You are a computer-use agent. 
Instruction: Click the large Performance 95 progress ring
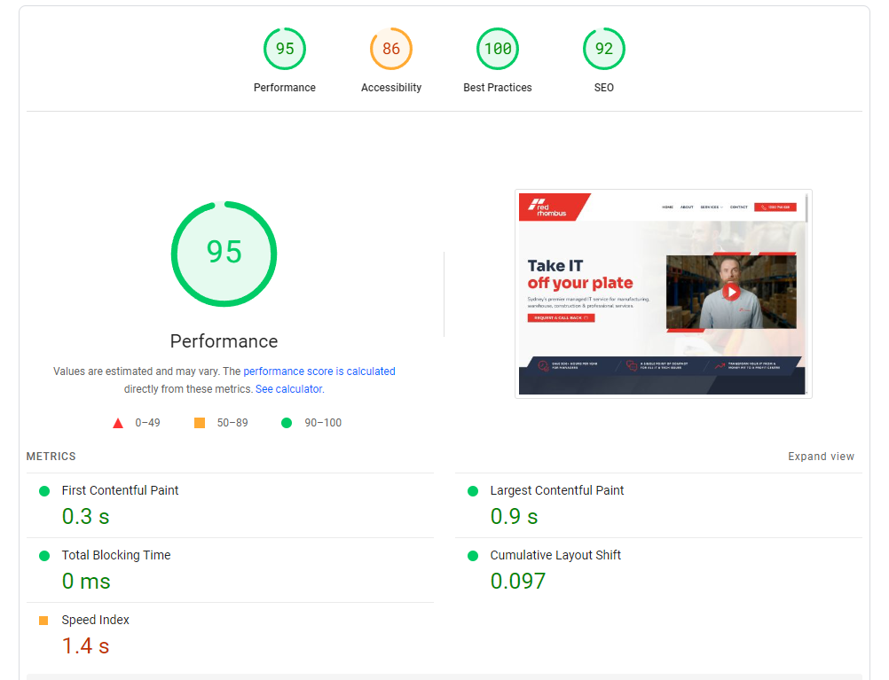[x=224, y=254]
